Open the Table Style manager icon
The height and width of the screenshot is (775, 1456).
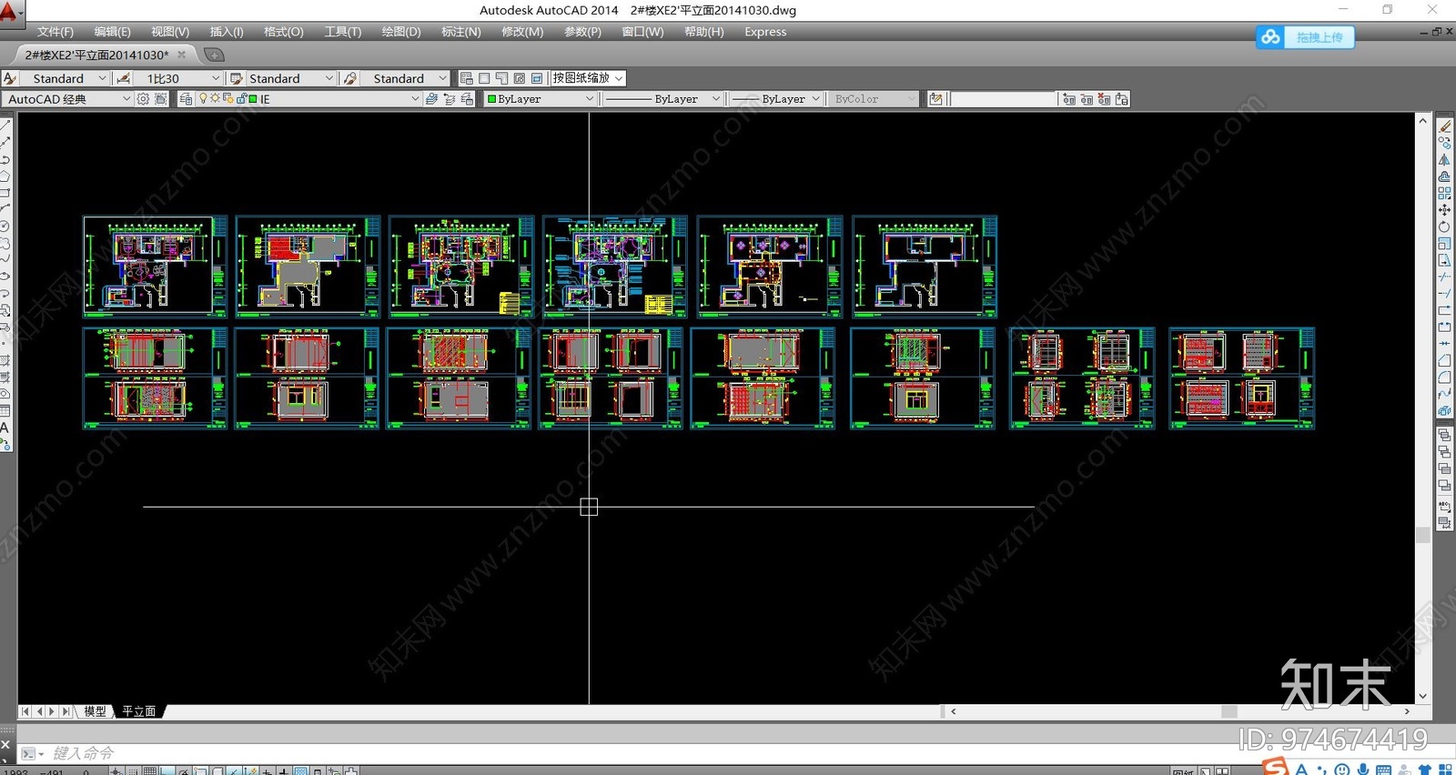point(237,78)
